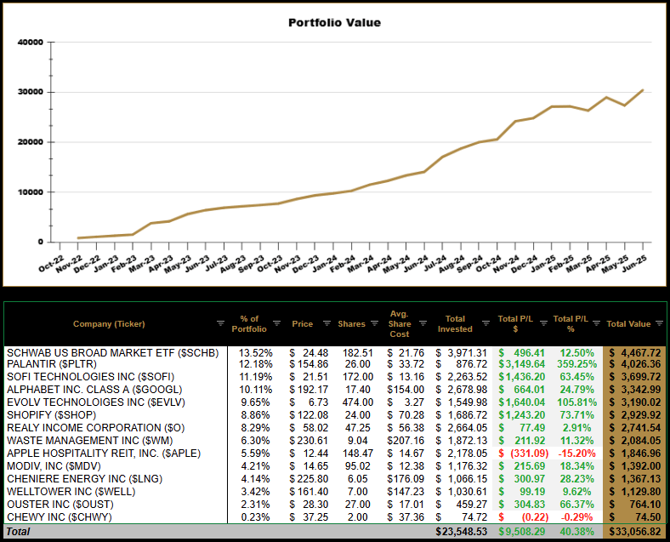
Task: Select the 13.52% portfolio share cell
Action: tap(256, 353)
